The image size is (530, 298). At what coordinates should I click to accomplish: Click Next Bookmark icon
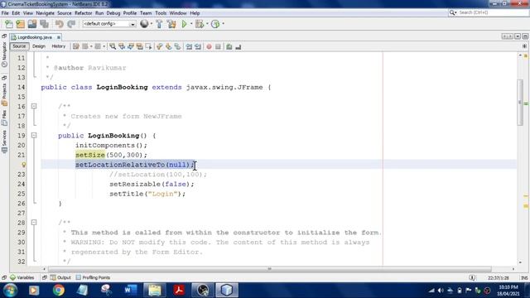click(x=168, y=46)
